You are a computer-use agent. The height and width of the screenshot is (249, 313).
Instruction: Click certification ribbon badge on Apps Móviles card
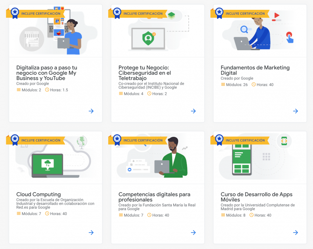pos(219,140)
